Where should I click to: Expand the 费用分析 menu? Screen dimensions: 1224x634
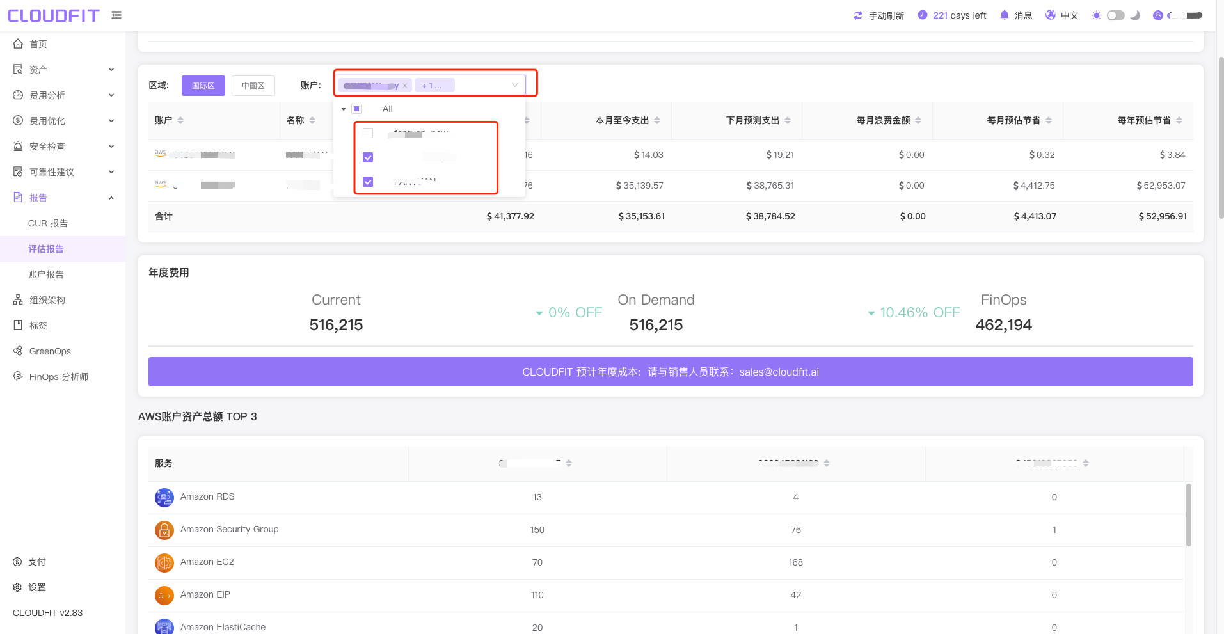(x=63, y=95)
